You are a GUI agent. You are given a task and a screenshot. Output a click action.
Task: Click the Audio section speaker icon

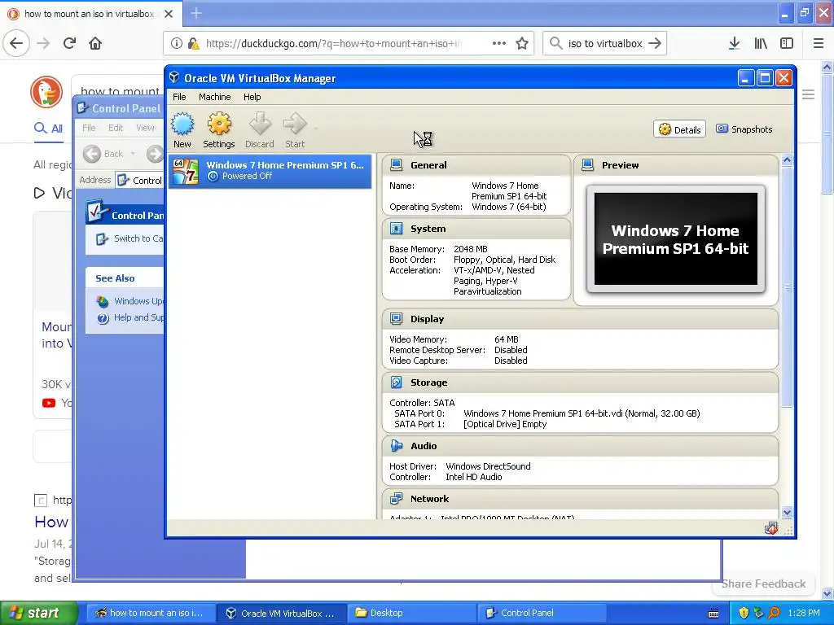click(x=397, y=446)
